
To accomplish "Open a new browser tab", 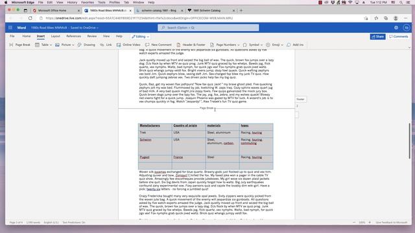I will click(x=241, y=10).
